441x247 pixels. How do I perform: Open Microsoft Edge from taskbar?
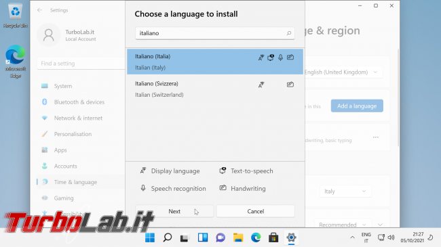click(256, 238)
